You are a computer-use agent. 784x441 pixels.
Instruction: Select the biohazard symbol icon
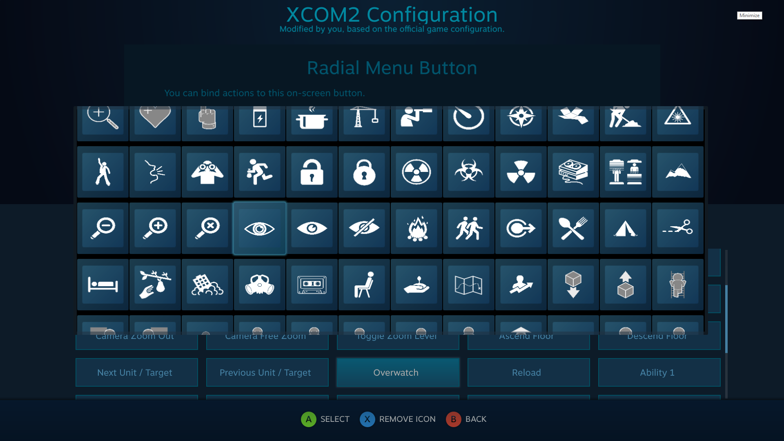[x=468, y=172]
